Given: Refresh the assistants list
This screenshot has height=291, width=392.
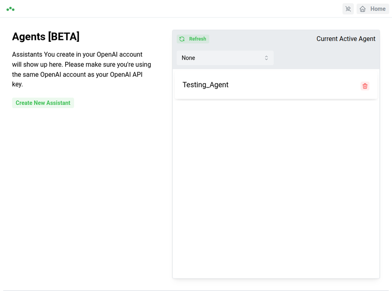Looking at the screenshot, I should [193, 39].
